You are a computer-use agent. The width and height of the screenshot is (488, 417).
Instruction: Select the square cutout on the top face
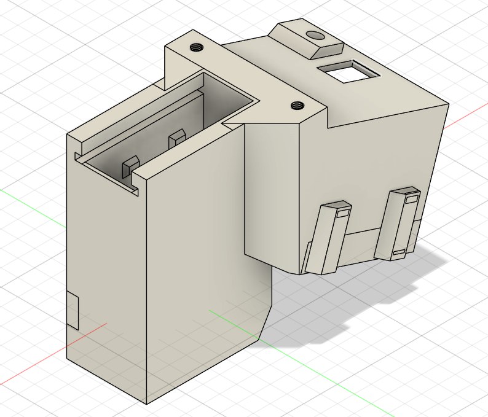click(346, 74)
